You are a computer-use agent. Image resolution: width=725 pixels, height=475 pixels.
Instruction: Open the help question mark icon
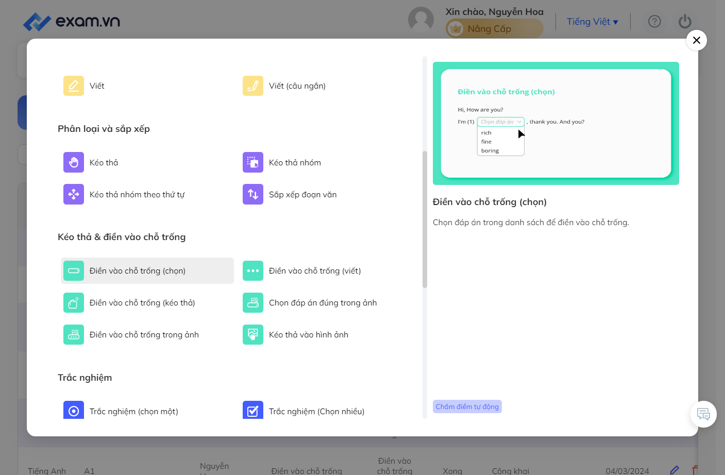[x=654, y=22]
